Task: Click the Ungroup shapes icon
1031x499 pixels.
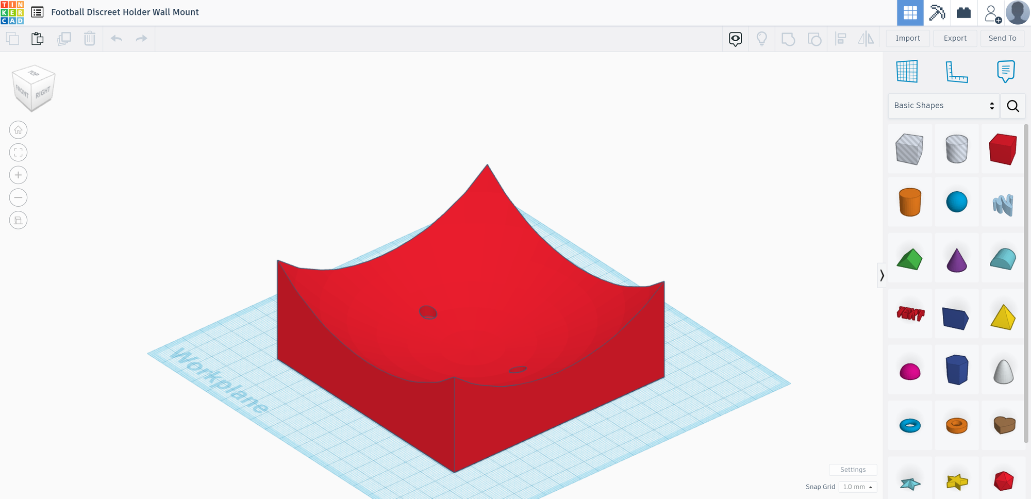Action: pos(814,39)
